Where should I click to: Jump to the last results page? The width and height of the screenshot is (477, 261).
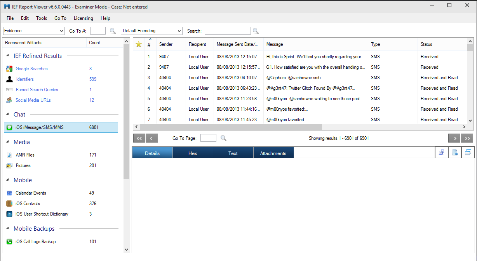tap(467, 138)
